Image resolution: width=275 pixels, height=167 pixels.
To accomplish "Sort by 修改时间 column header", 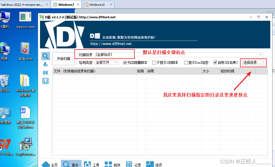I will coord(238,71).
